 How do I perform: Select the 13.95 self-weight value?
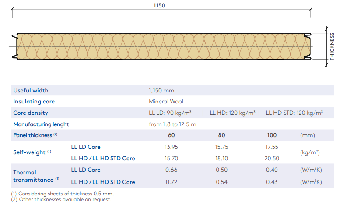171,147
